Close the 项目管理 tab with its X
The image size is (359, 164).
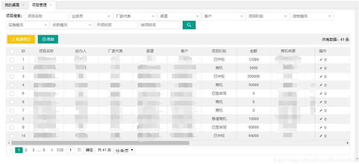pyautogui.click(x=50, y=5)
